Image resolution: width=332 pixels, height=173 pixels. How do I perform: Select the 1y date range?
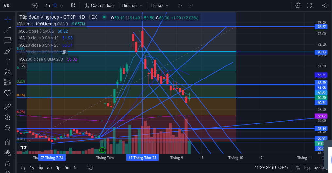[32, 168]
